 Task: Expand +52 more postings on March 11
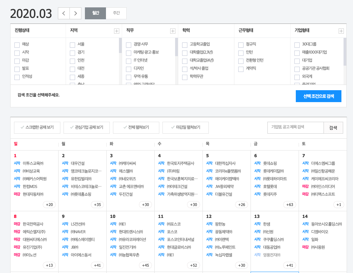pos(193,265)
